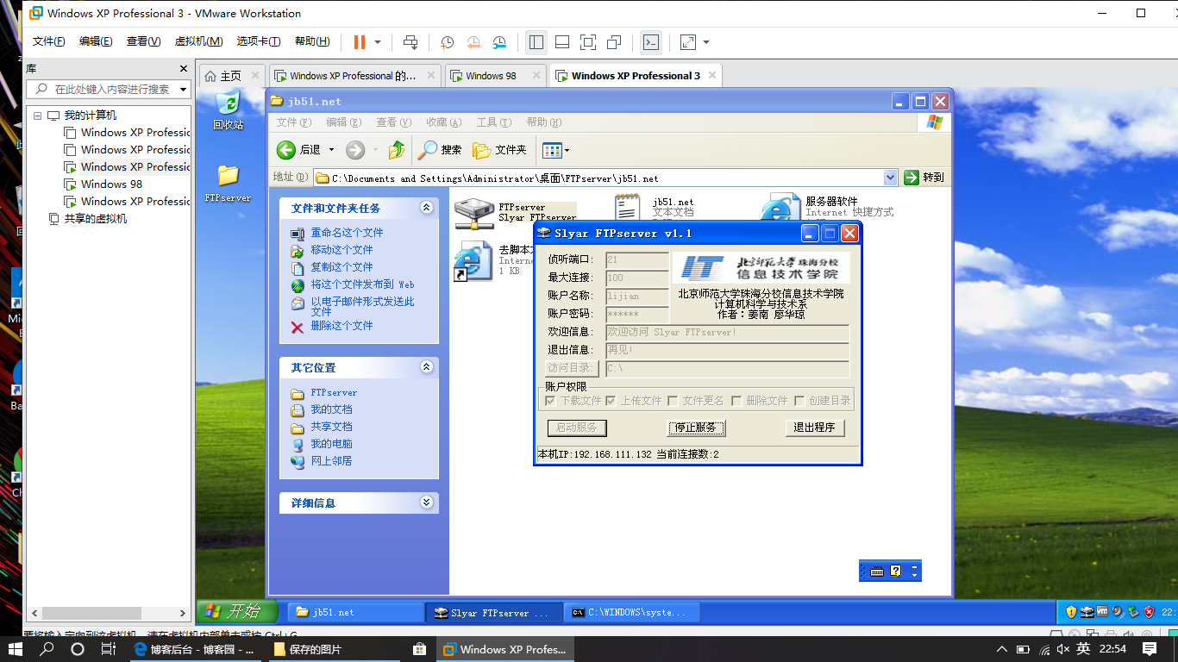Open the Windows host Start button

coord(16,649)
